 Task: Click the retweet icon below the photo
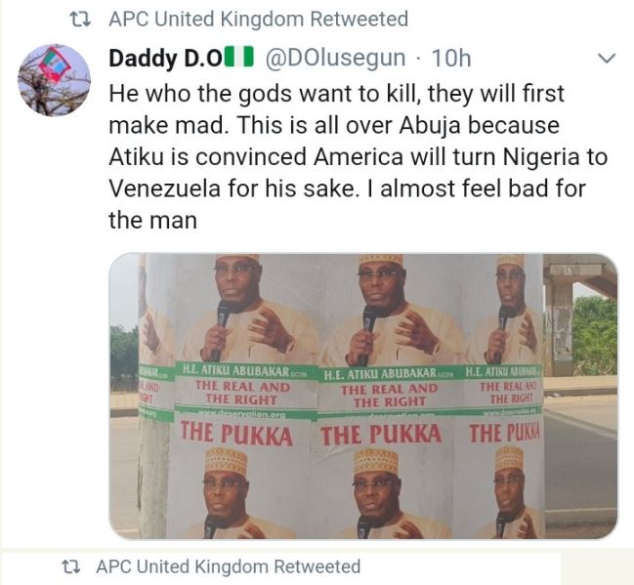70,566
